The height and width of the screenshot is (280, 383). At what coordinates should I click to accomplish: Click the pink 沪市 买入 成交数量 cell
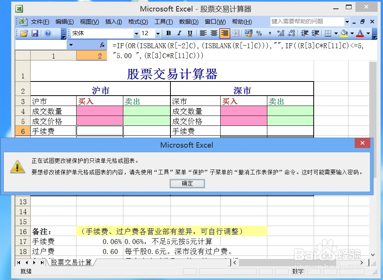100,111
